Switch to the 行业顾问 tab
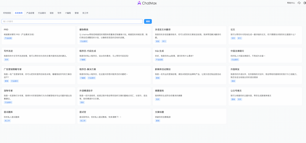Viewport: 306px width, 143px height. pyautogui.click(x=42, y=13)
